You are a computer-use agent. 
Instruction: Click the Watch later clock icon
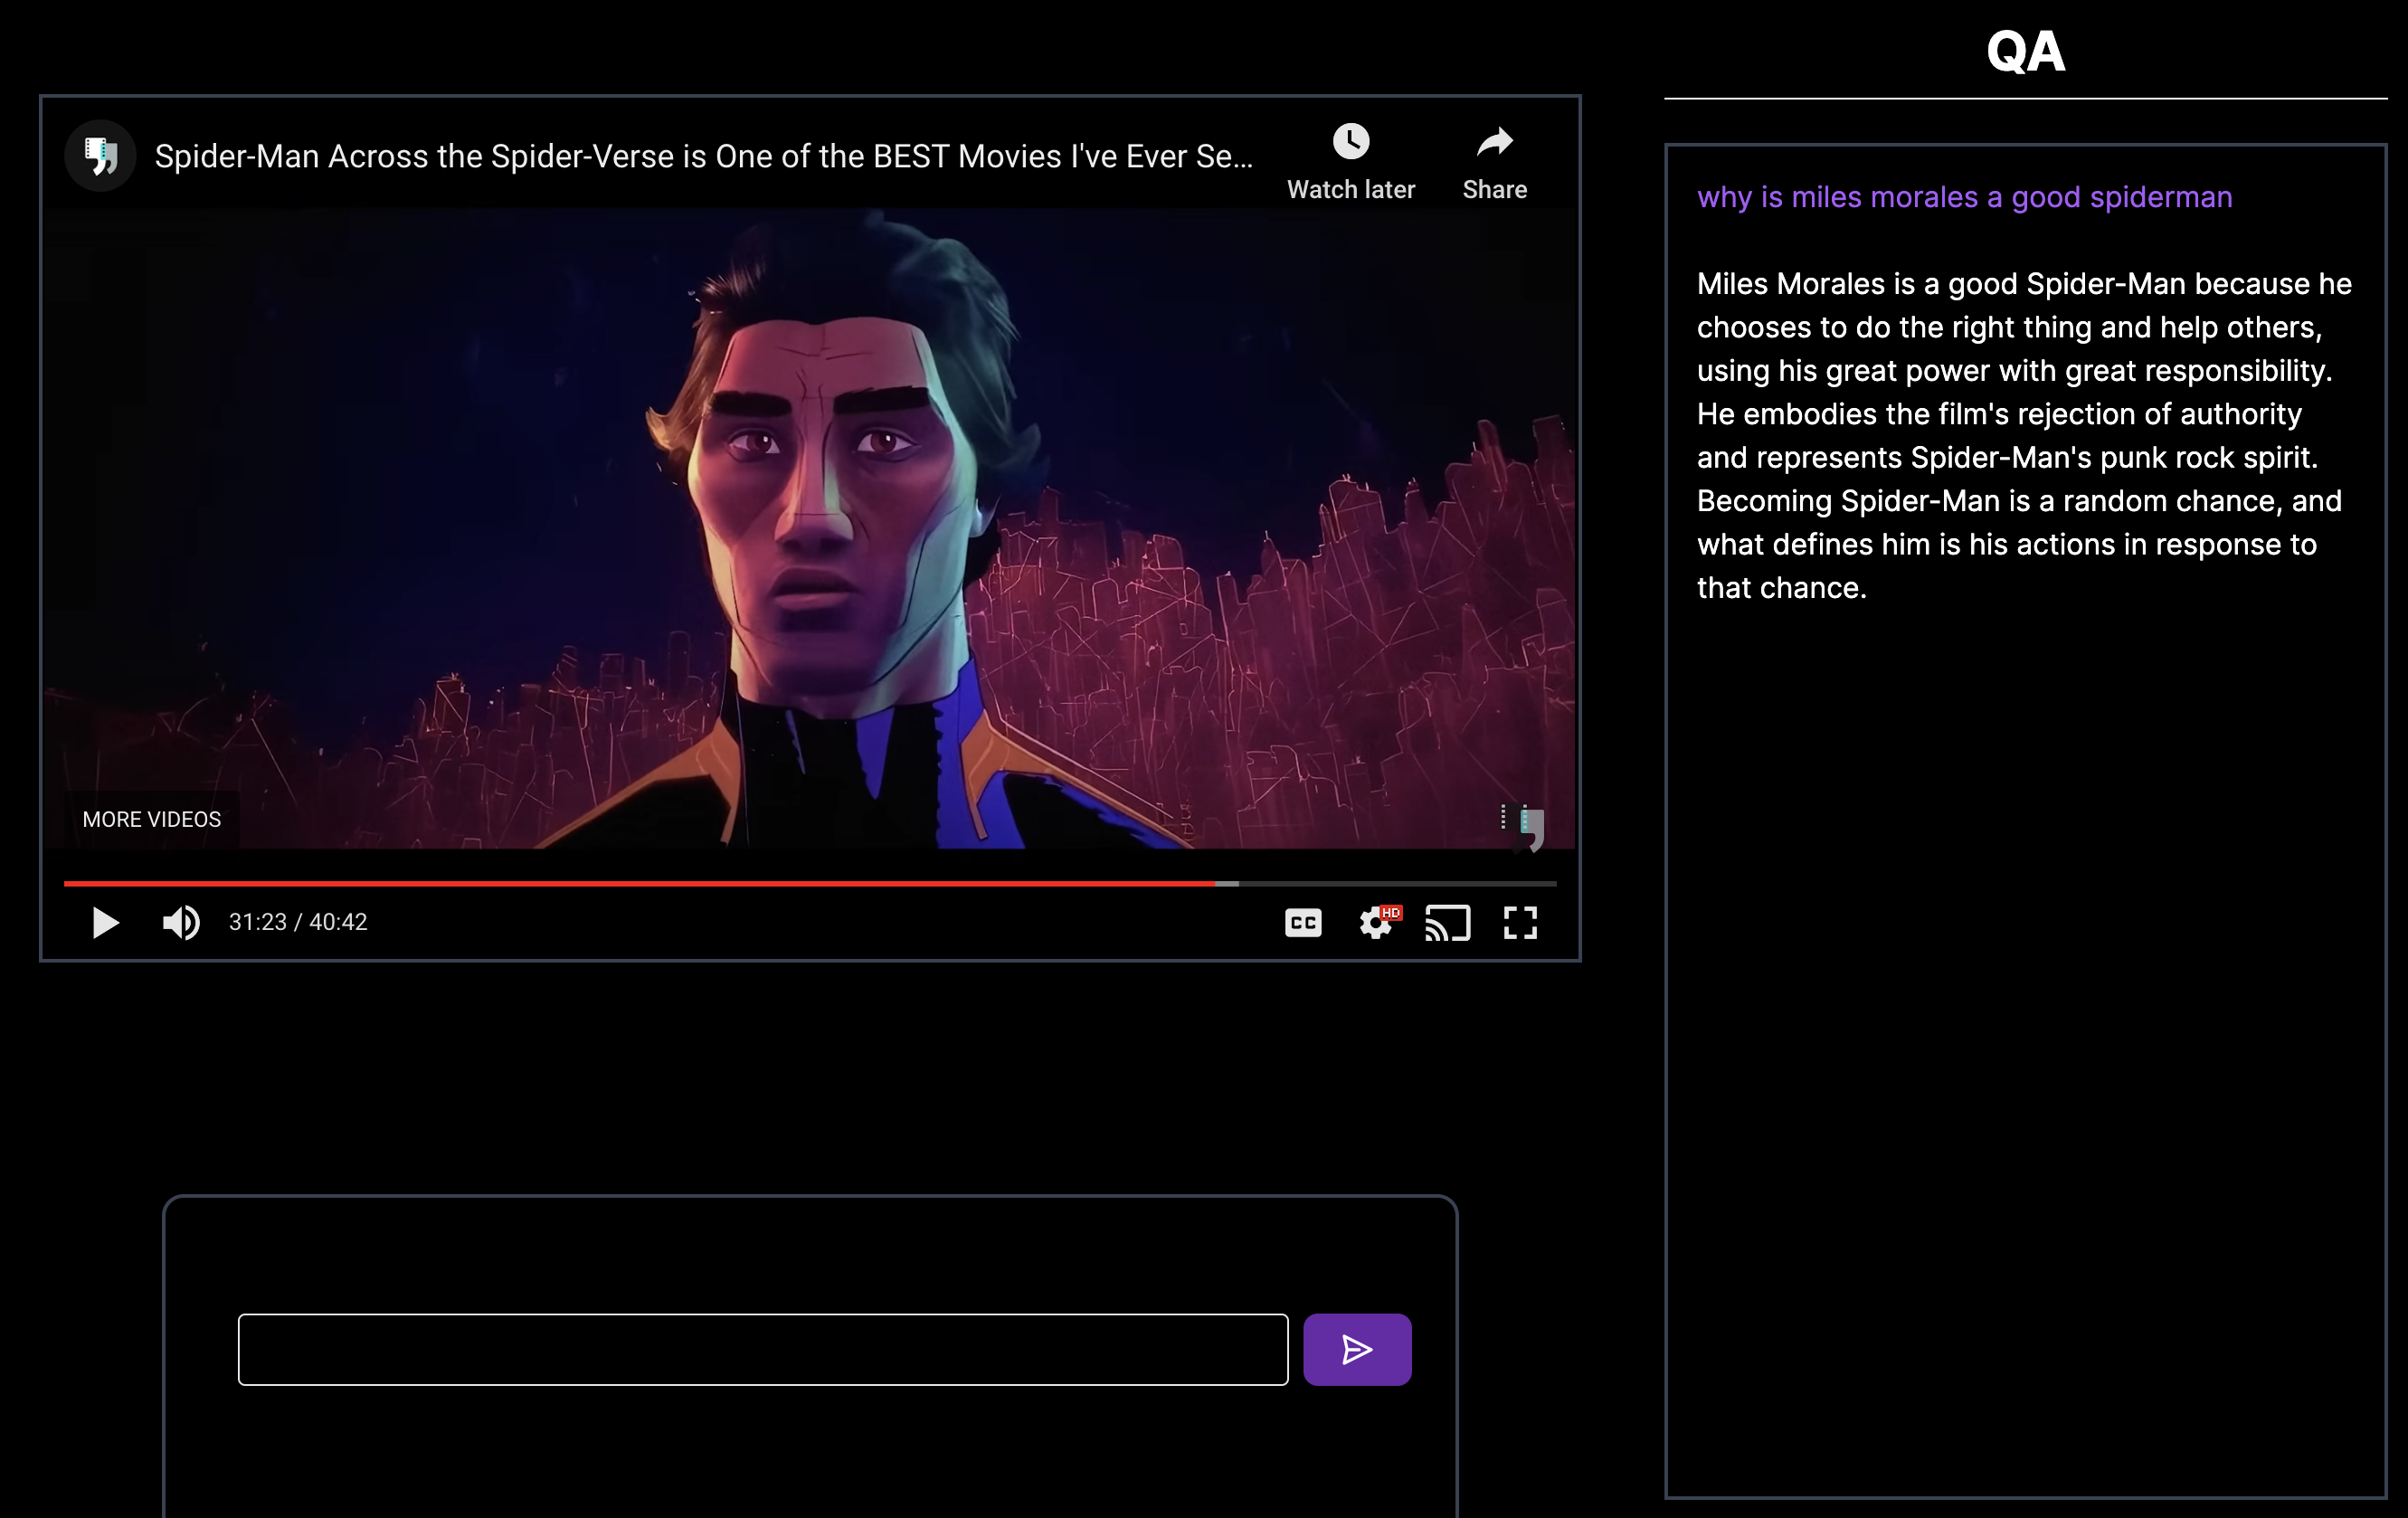pos(1350,143)
